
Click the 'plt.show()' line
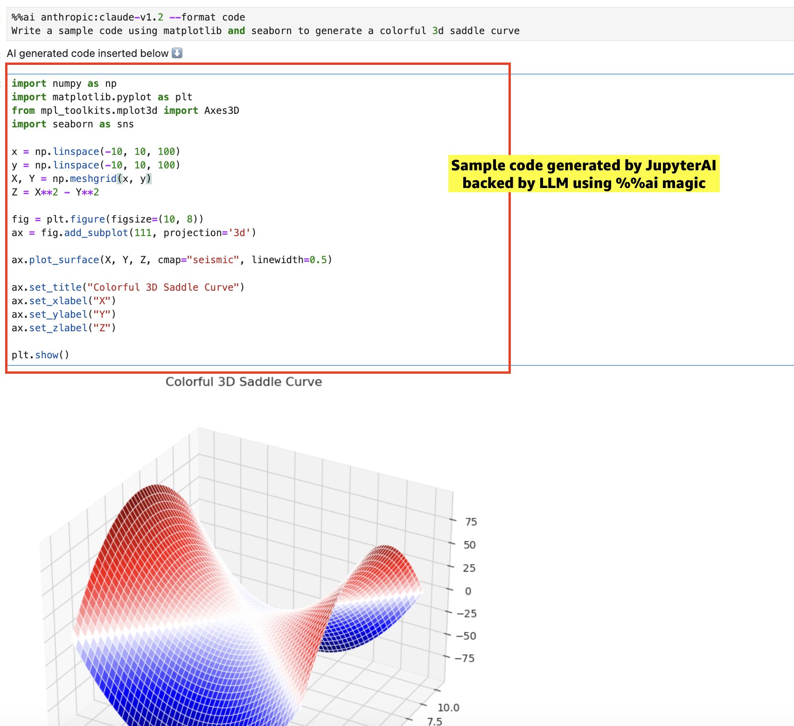(x=41, y=355)
